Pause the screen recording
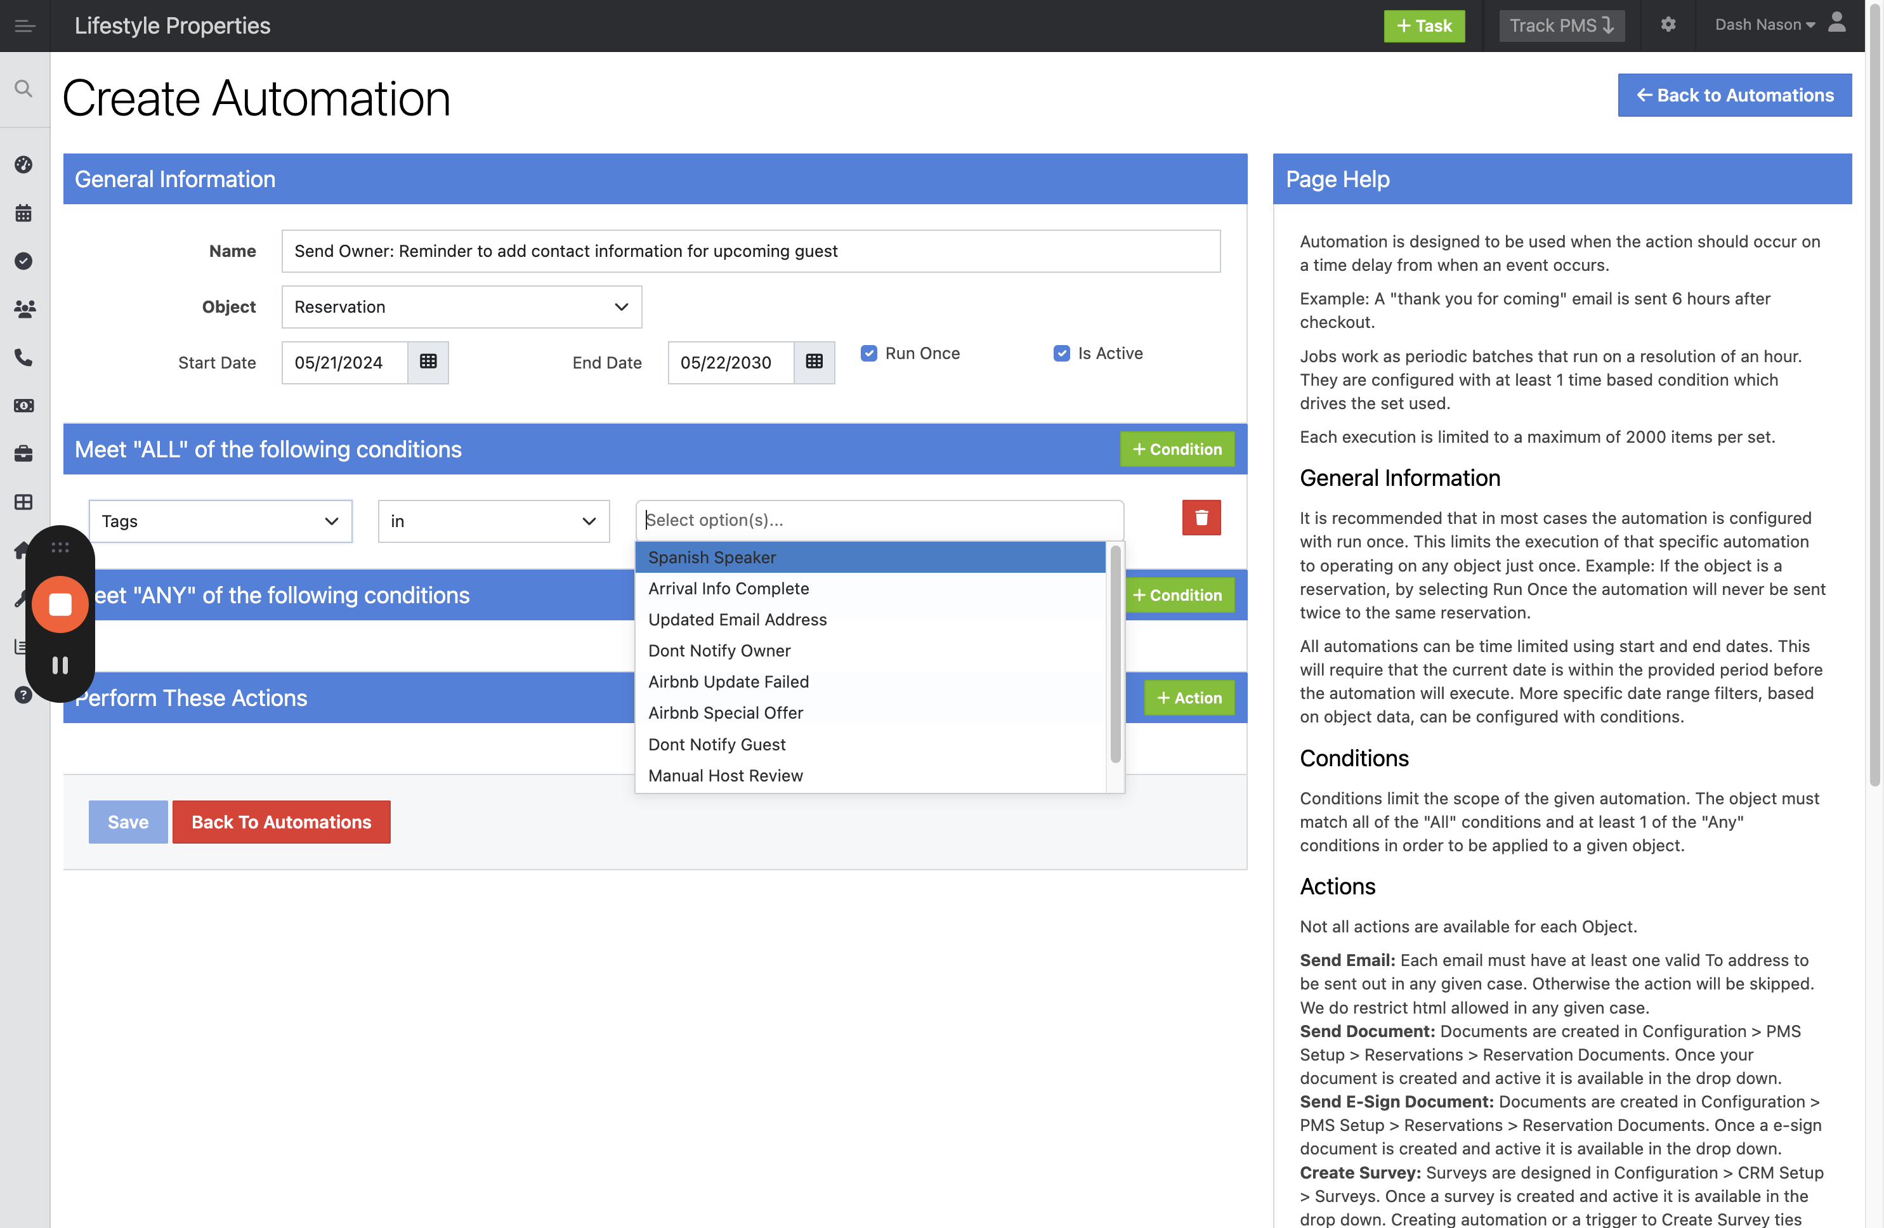Image resolution: width=1884 pixels, height=1228 pixels. pyautogui.click(x=60, y=666)
